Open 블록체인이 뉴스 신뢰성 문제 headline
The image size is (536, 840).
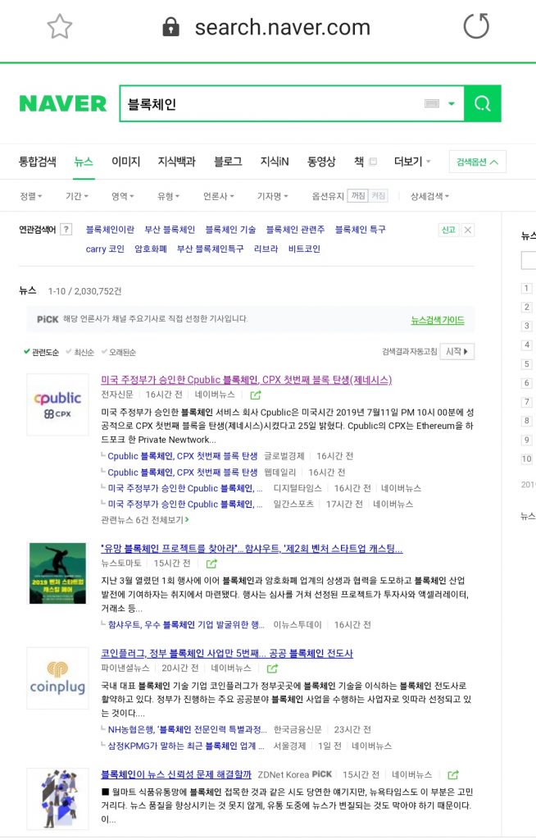tap(176, 774)
